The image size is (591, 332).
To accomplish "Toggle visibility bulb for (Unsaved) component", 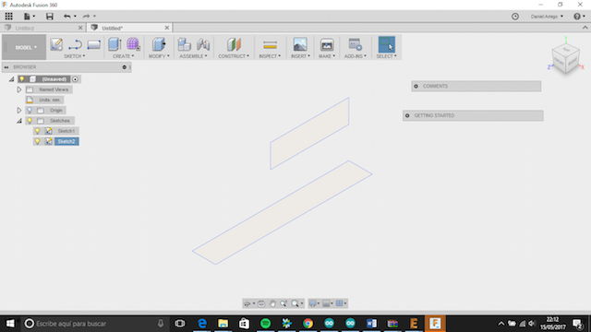I will (x=22, y=79).
